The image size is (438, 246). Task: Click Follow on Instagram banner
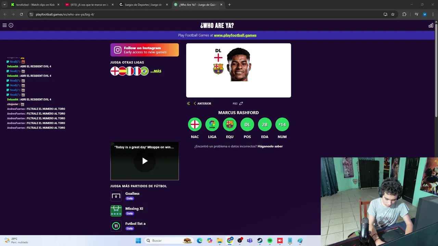tap(144, 50)
